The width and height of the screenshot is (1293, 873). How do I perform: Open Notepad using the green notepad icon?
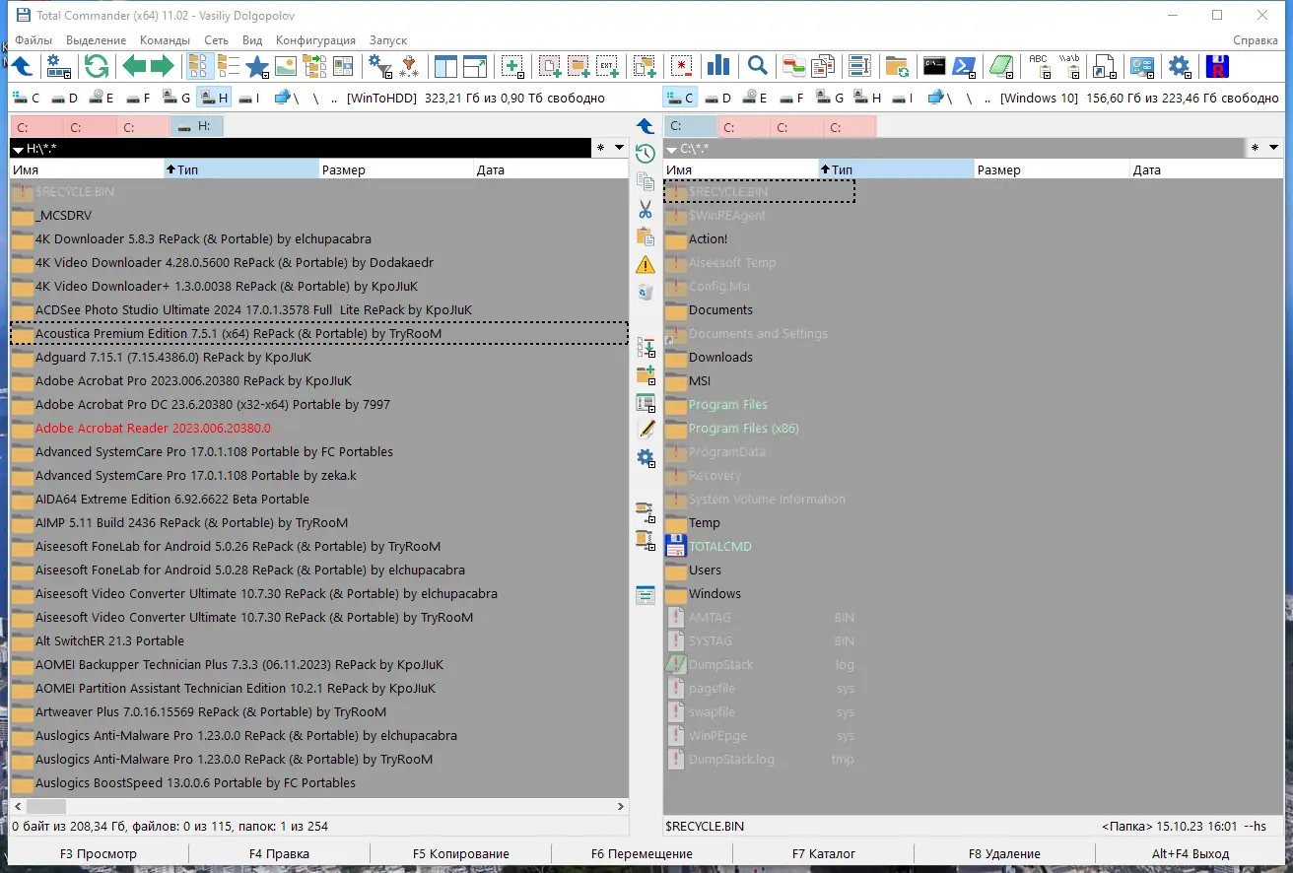pyautogui.click(x=999, y=65)
